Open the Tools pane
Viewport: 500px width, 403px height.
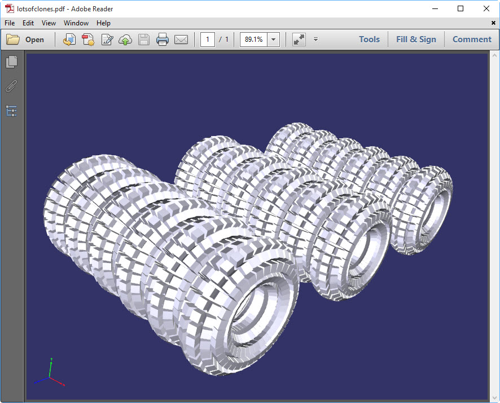point(369,40)
